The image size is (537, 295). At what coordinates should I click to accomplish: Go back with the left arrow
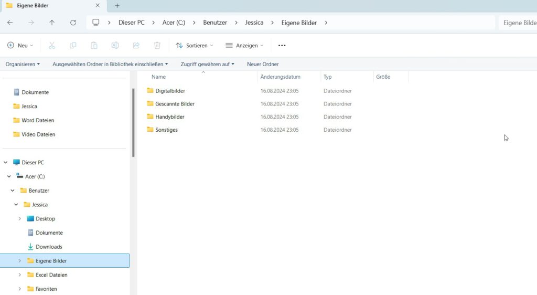click(10, 23)
